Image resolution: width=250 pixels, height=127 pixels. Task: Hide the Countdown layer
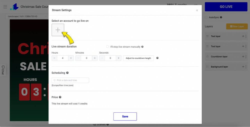tap(243, 57)
